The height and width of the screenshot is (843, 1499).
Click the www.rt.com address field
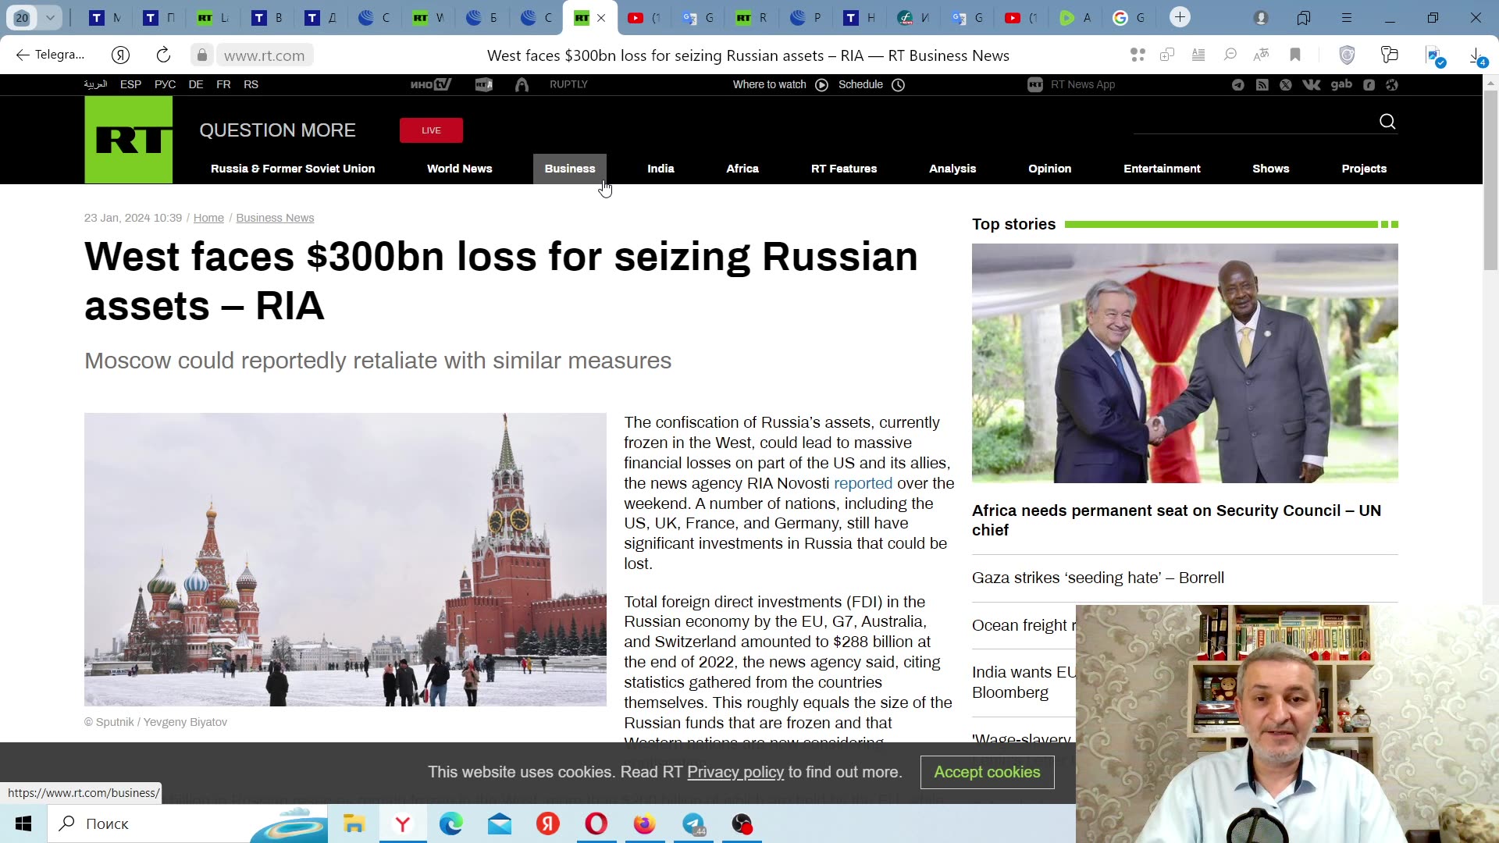pyautogui.click(x=265, y=55)
